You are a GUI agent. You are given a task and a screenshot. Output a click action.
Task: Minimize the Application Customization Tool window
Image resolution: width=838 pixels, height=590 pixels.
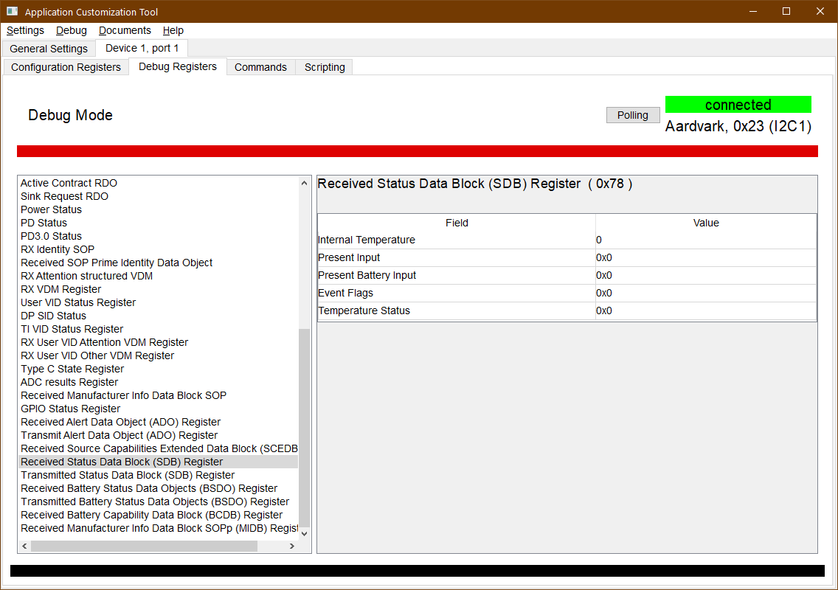pyautogui.click(x=753, y=11)
